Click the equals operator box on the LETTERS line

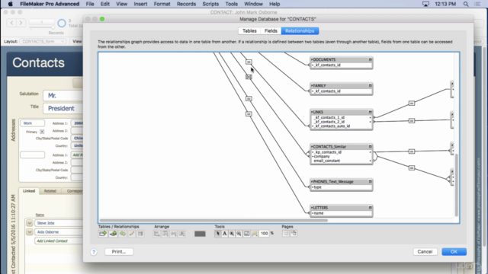point(249,114)
